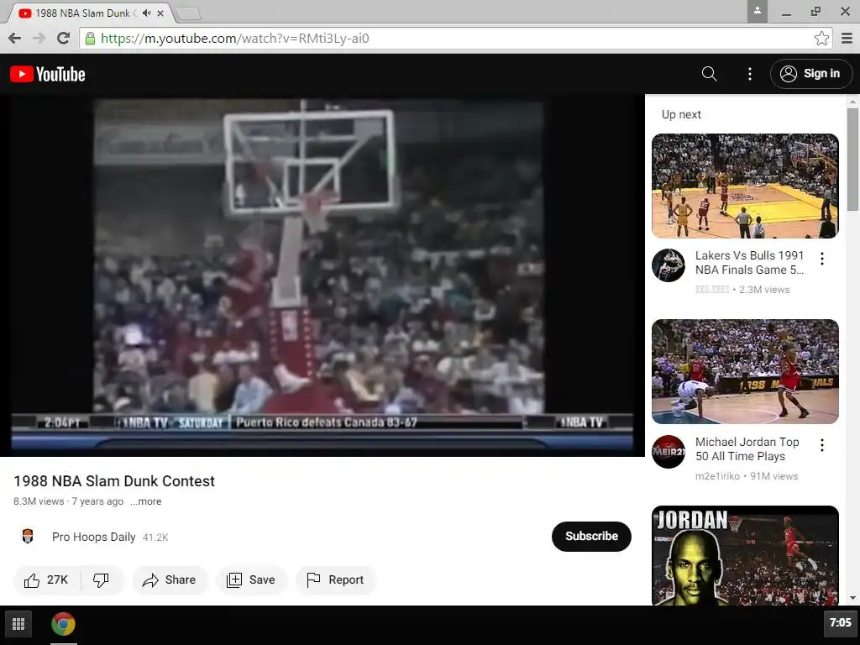Open Lakers Vs Bulls 1991 NBA Finals title

(749, 263)
